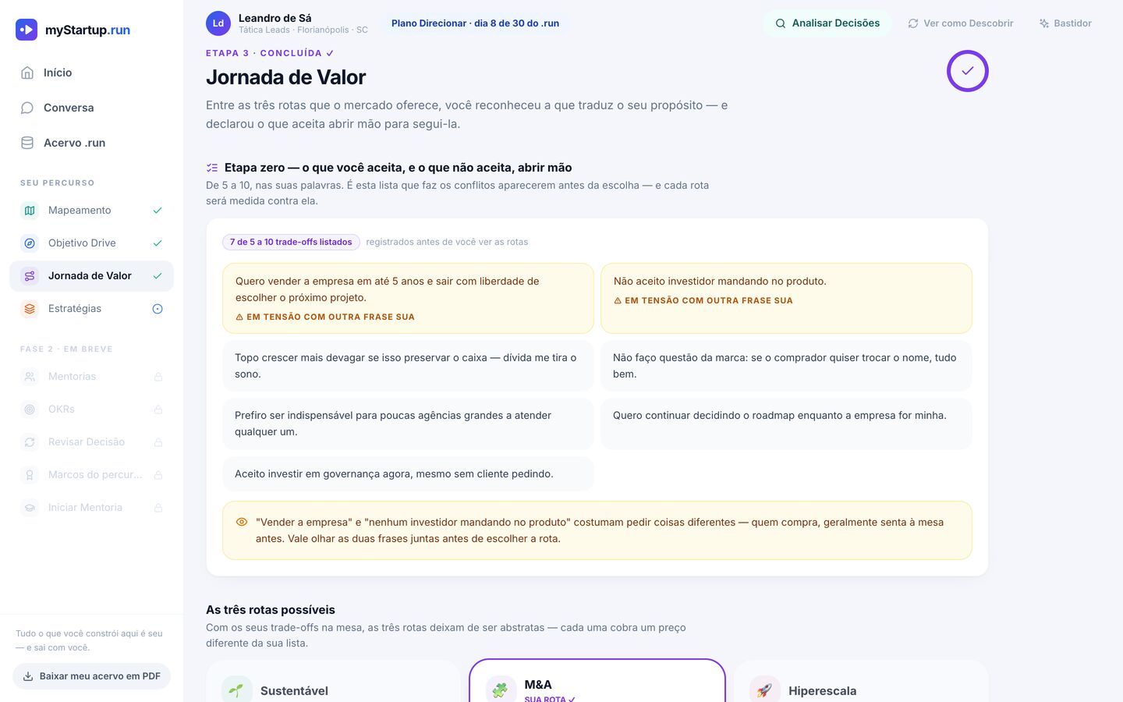Click the Estratégias in-progress status indicator
Screen dimensions: 1123x702
[x=158, y=309]
